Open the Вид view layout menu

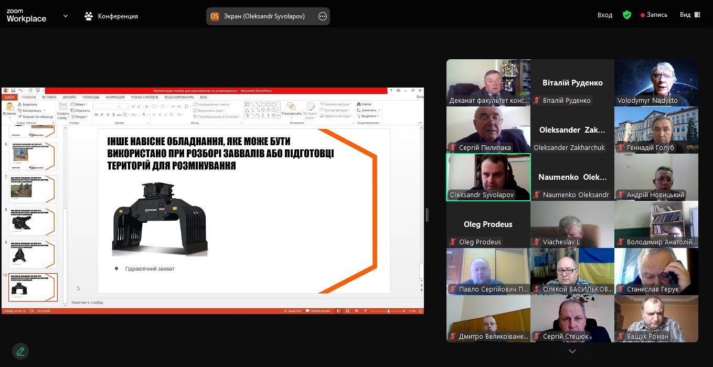pyautogui.click(x=690, y=15)
